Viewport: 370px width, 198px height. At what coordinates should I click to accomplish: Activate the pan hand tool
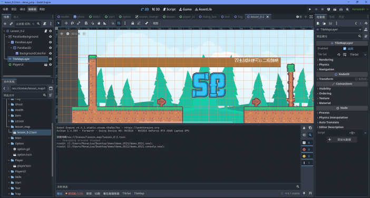99,23
